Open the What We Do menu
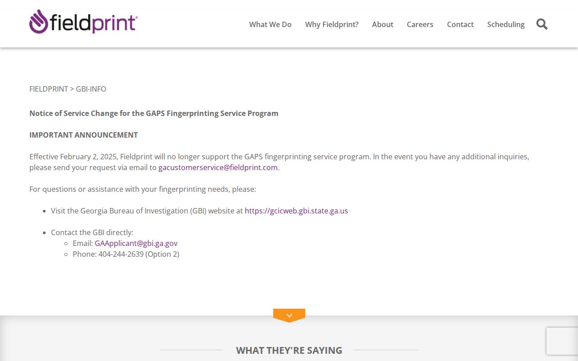 [x=270, y=24]
